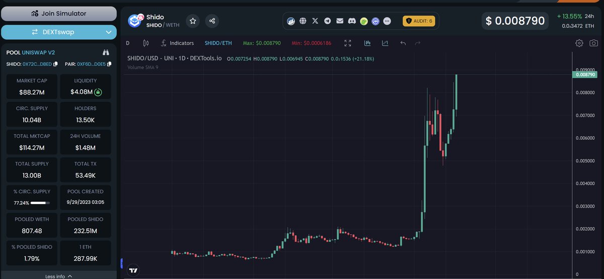Add Shido to favorites with star icon
This screenshot has width=604, height=279.
[x=193, y=21]
